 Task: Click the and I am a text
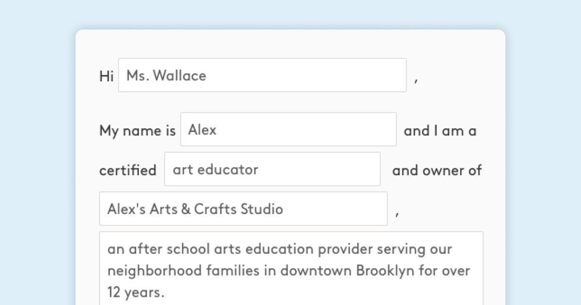click(440, 130)
